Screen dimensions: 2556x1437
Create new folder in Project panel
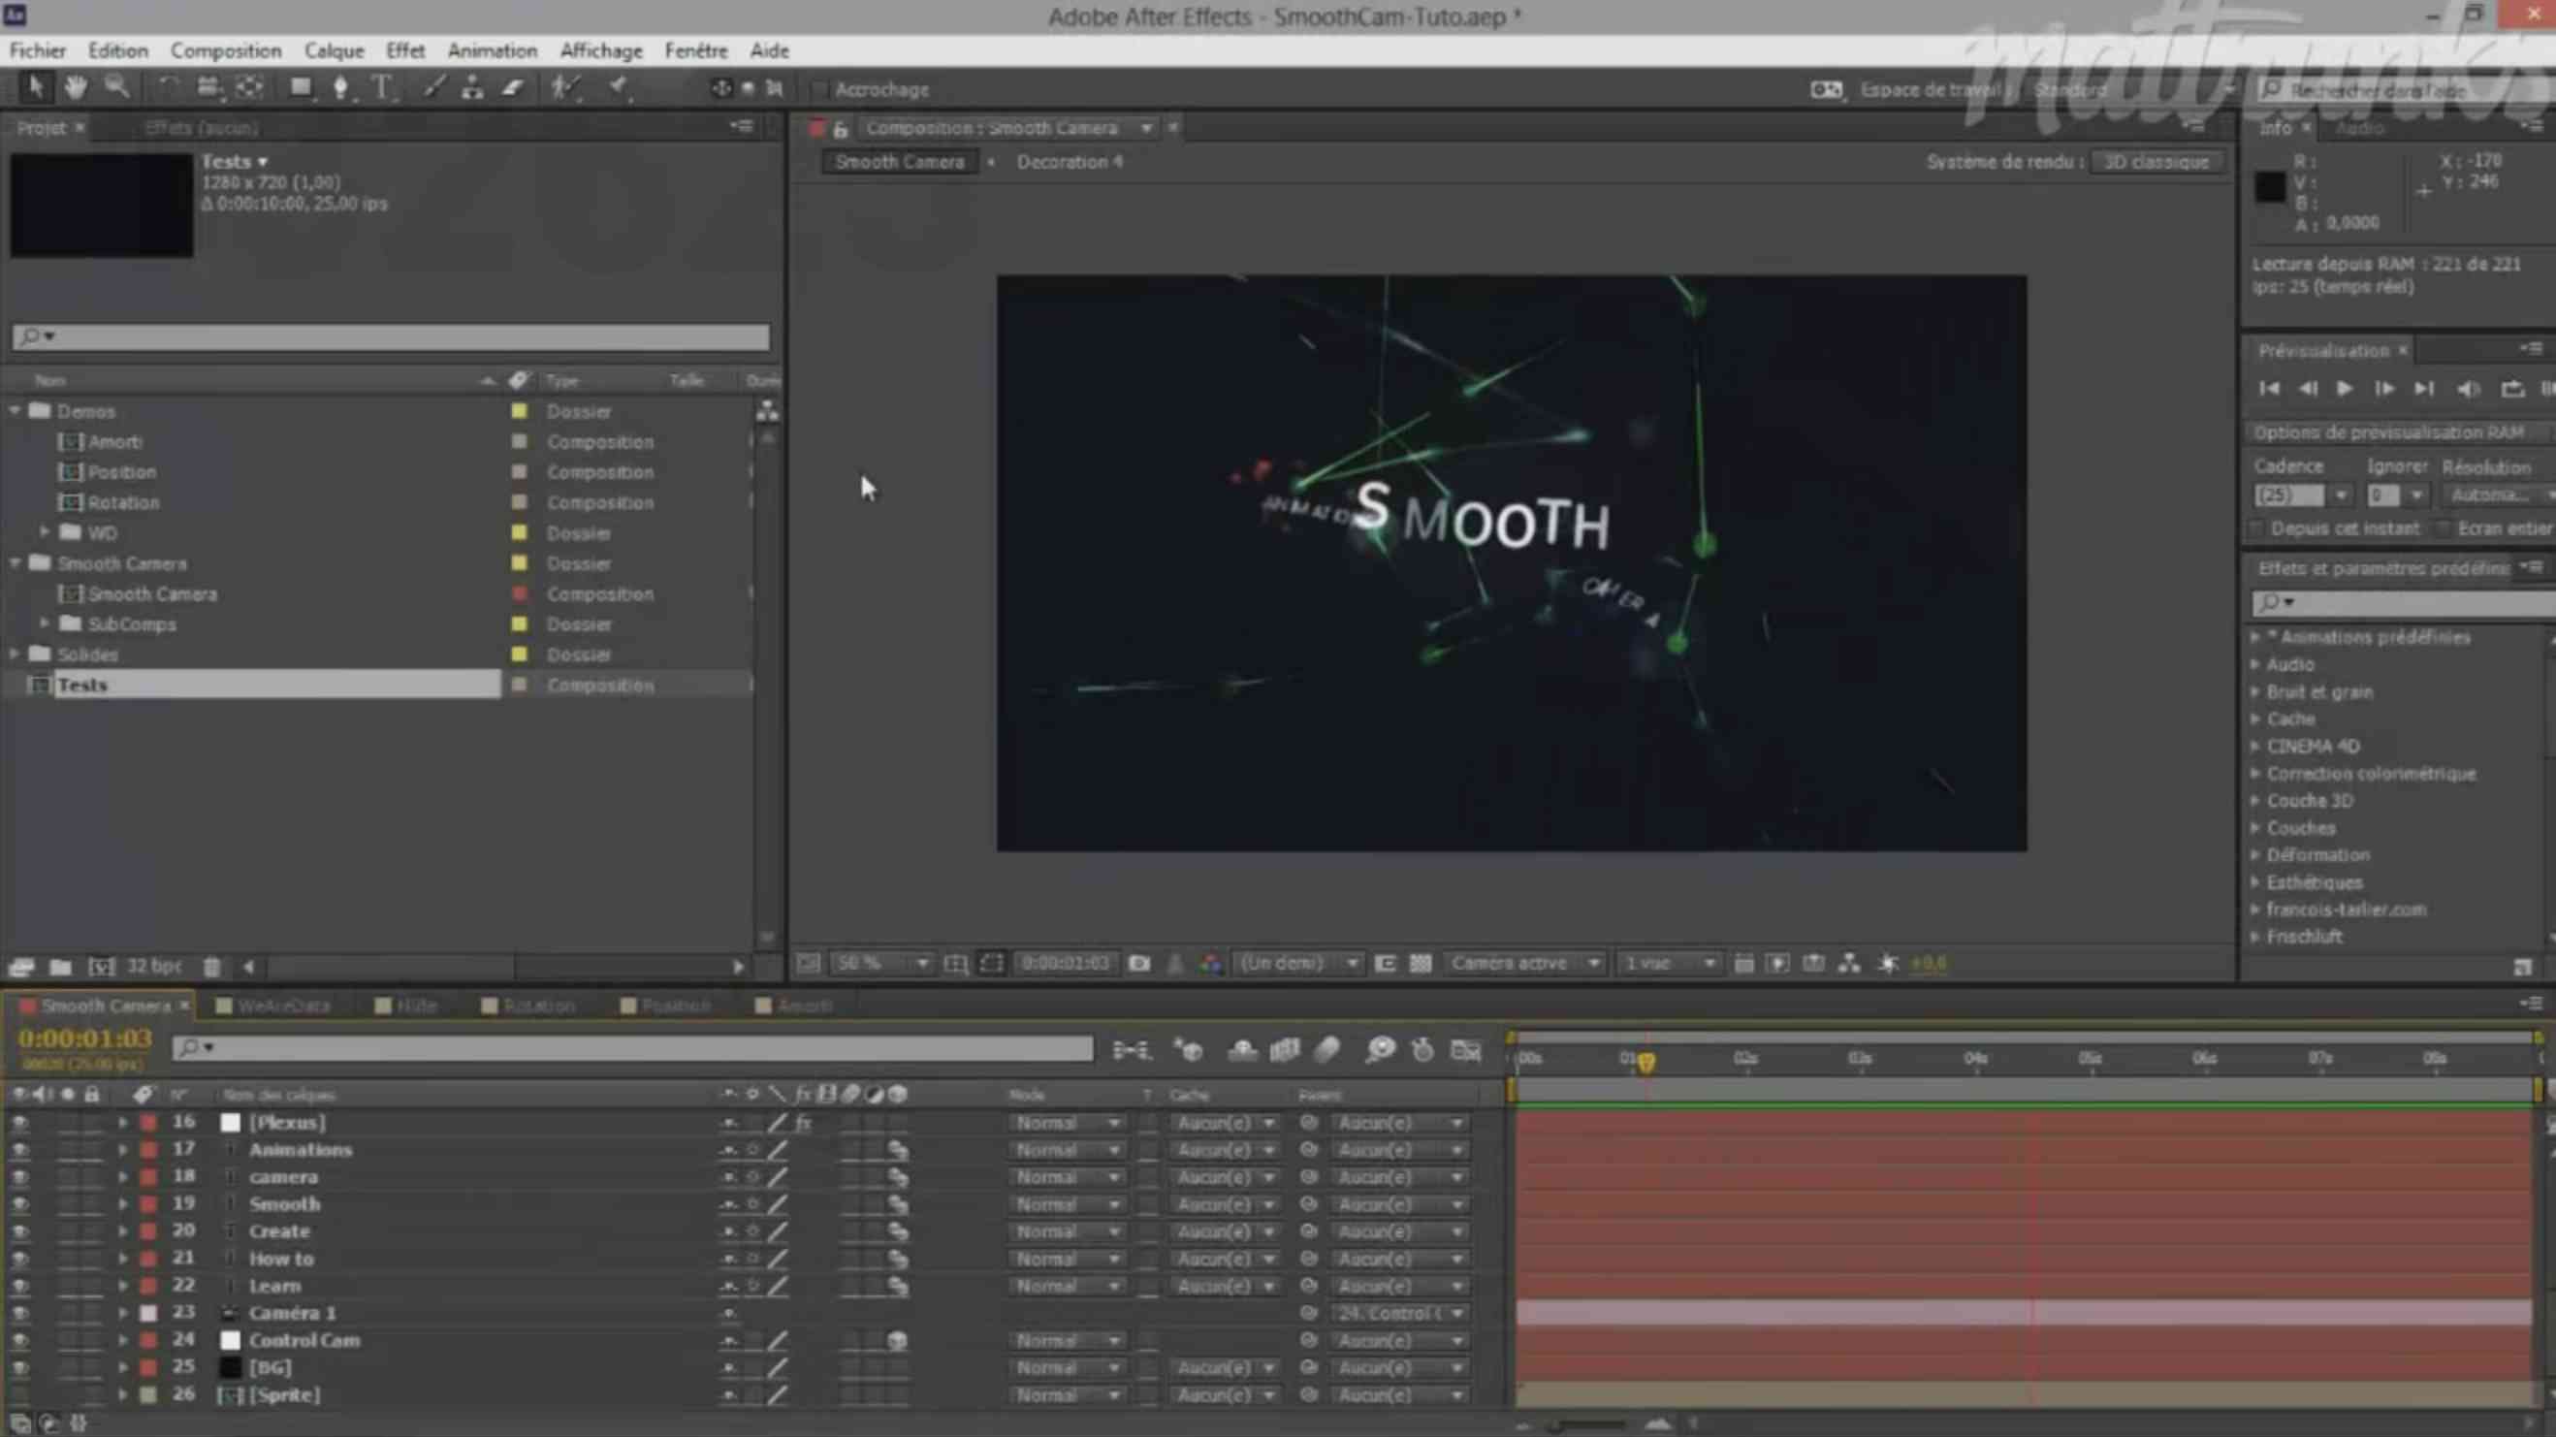point(60,966)
